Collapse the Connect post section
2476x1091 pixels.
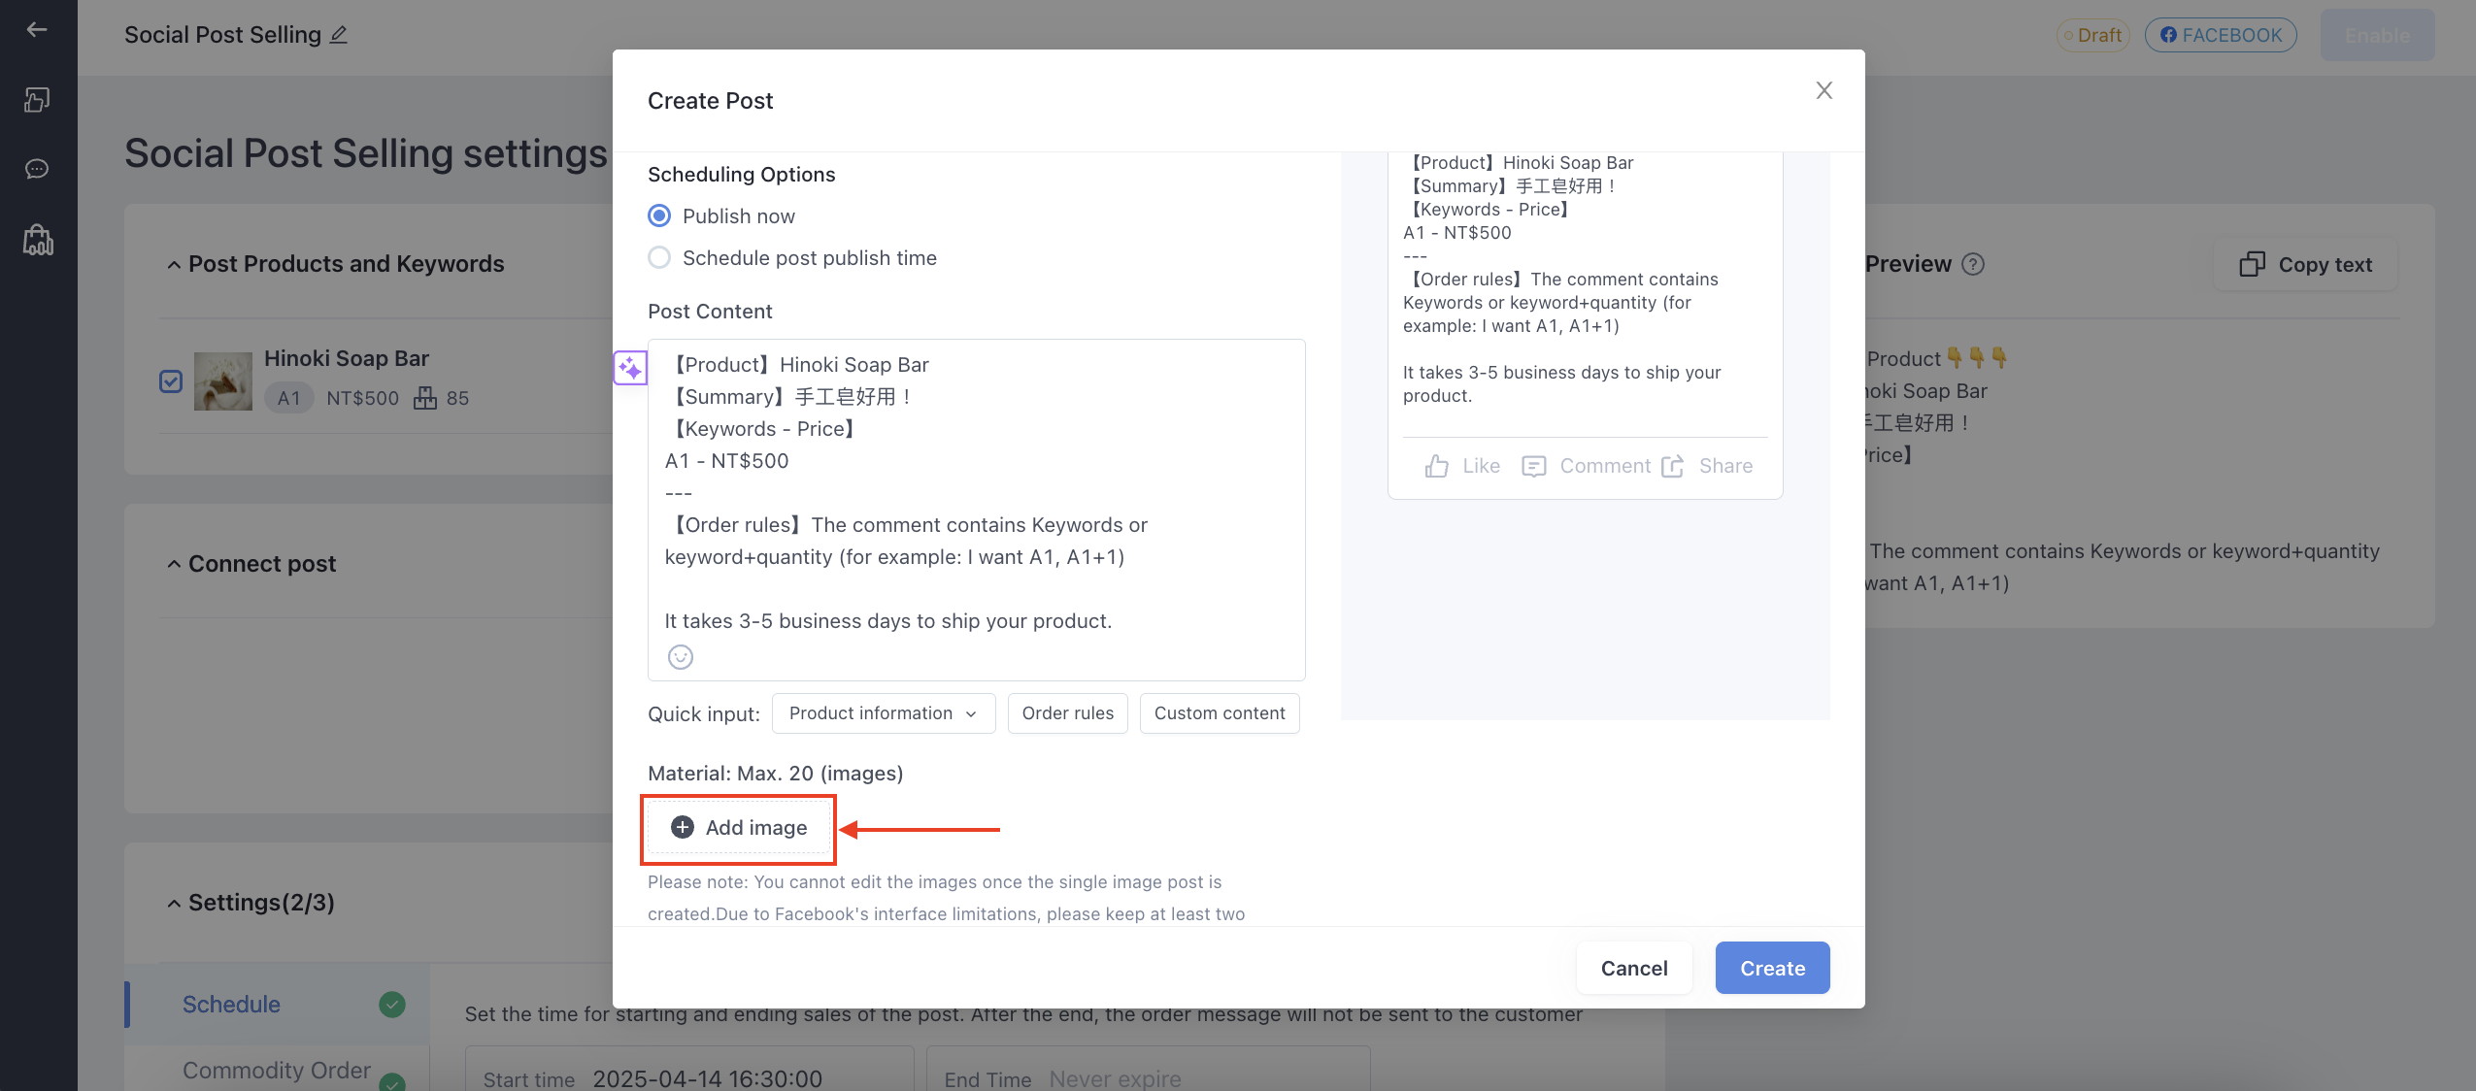point(174,565)
